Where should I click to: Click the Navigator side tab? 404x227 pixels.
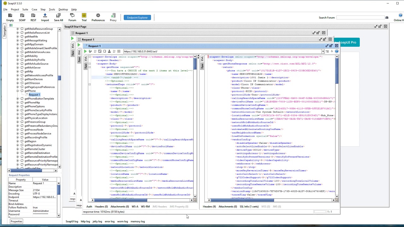4,31
